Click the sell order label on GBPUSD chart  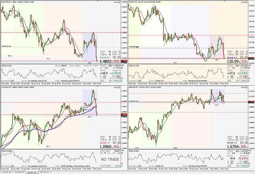(134, 101)
